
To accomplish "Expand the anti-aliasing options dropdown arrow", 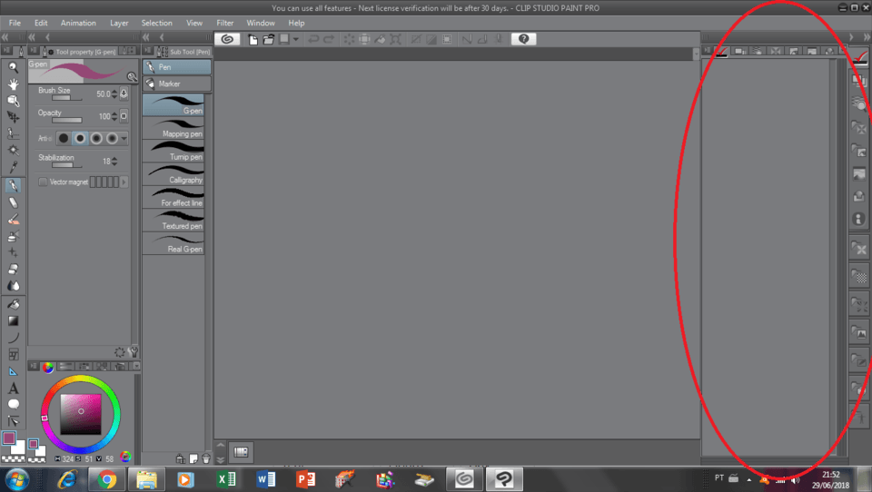I will pyautogui.click(x=124, y=138).
